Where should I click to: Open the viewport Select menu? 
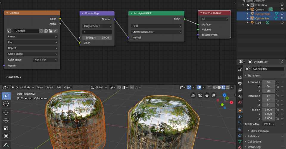coord(50,87)
